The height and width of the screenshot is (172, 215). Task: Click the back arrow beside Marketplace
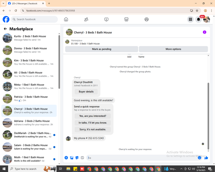(6, 29)
